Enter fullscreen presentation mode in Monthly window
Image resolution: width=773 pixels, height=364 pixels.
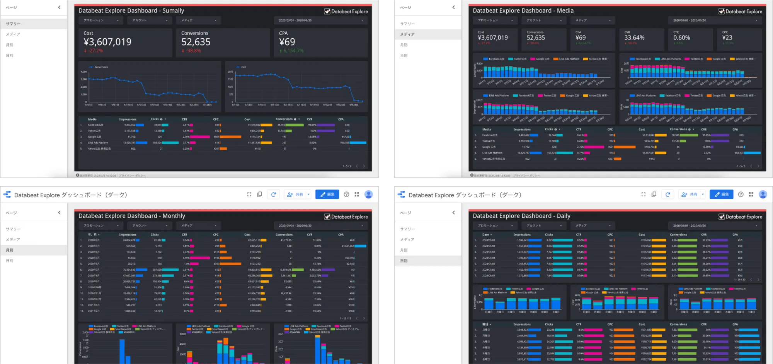click(x=249, y=195)
